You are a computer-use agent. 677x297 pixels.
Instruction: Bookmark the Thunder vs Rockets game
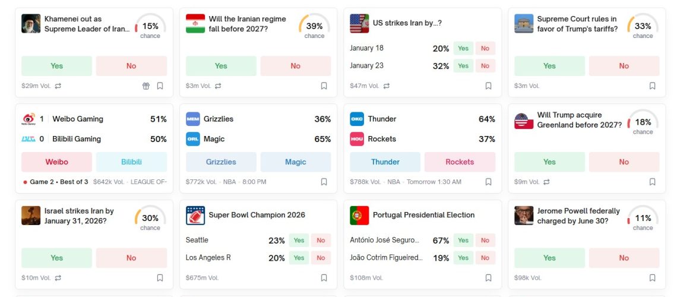488,182
